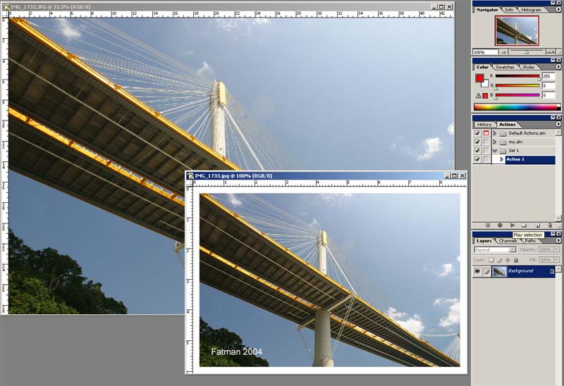Expand the Action 1 steps

(502, 159)
